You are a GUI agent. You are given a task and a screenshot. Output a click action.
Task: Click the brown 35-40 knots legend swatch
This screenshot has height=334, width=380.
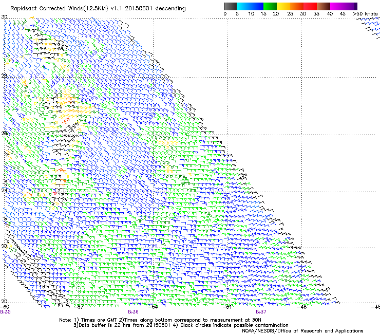click(x=324, y=6)
